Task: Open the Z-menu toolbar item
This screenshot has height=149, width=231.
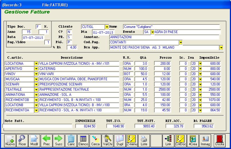Action: 132,140
